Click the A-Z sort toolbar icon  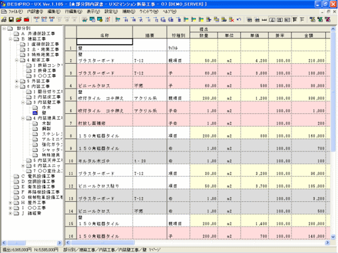coord(107,20)
